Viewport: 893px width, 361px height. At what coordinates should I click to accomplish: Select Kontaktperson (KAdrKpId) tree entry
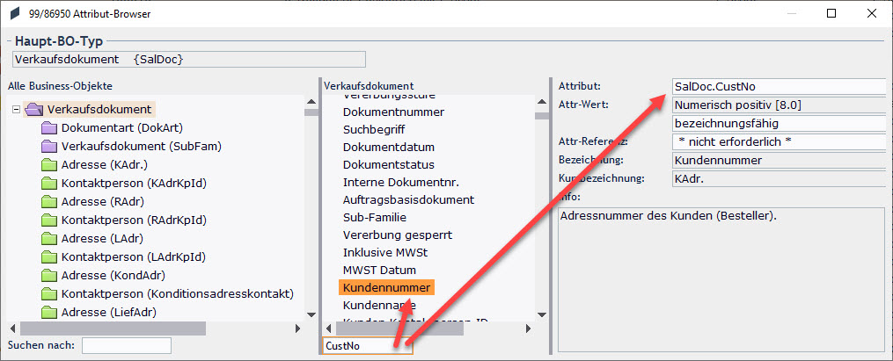tap(134, 183)
